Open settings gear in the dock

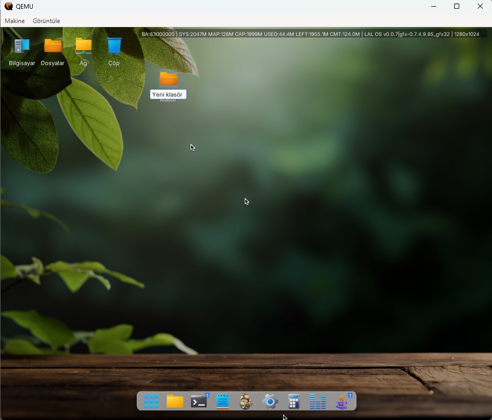[x=270, y=401]
